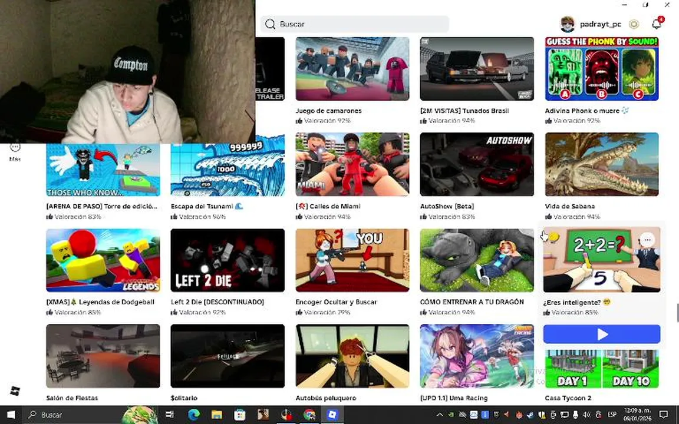Open the Guess the Phonk by Sound thumbnail
The image size is (679, 424).
point(601,69)
